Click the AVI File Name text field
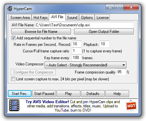 pos(84,25)
